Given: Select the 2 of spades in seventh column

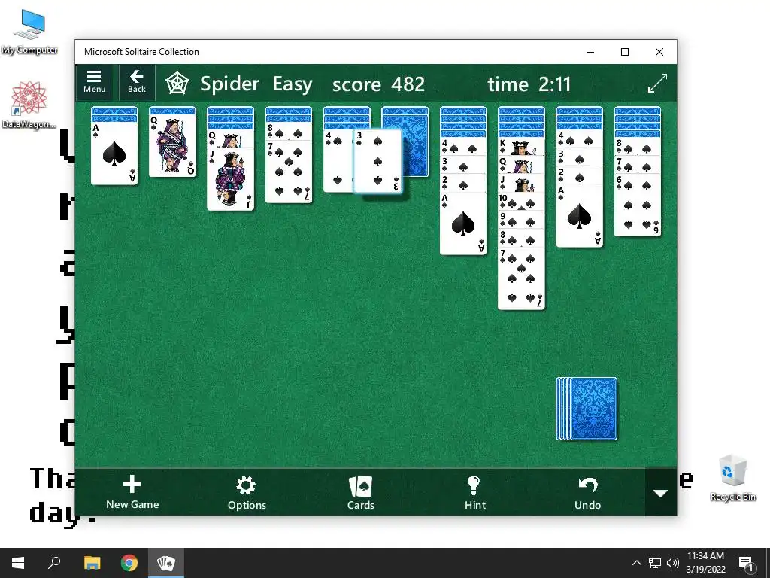Looking at the screenshot, I should click(463, 183).
